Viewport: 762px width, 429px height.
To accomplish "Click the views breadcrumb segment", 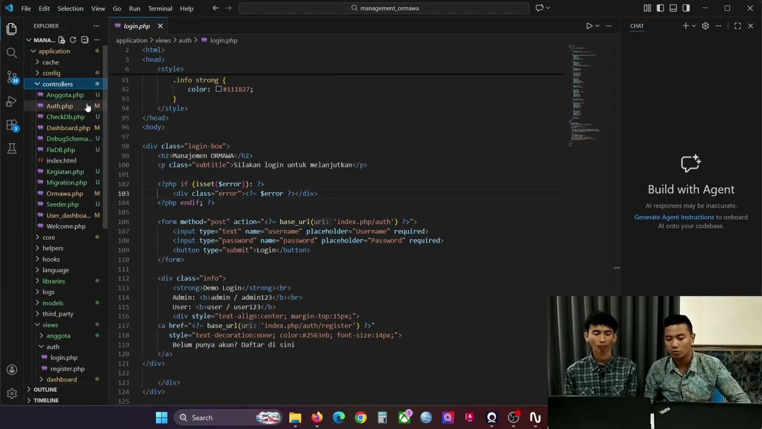I will coord(163,41).
